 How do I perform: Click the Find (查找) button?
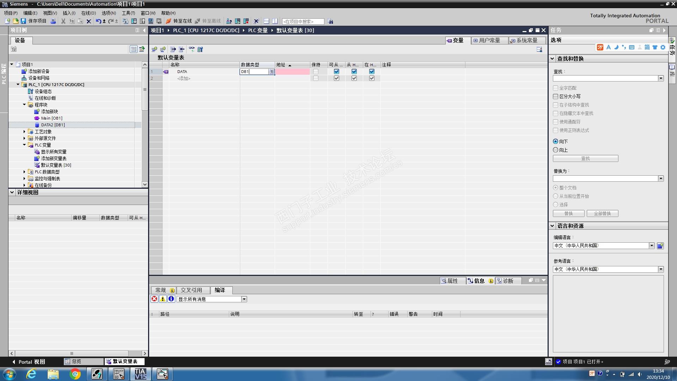click(585, 158)
